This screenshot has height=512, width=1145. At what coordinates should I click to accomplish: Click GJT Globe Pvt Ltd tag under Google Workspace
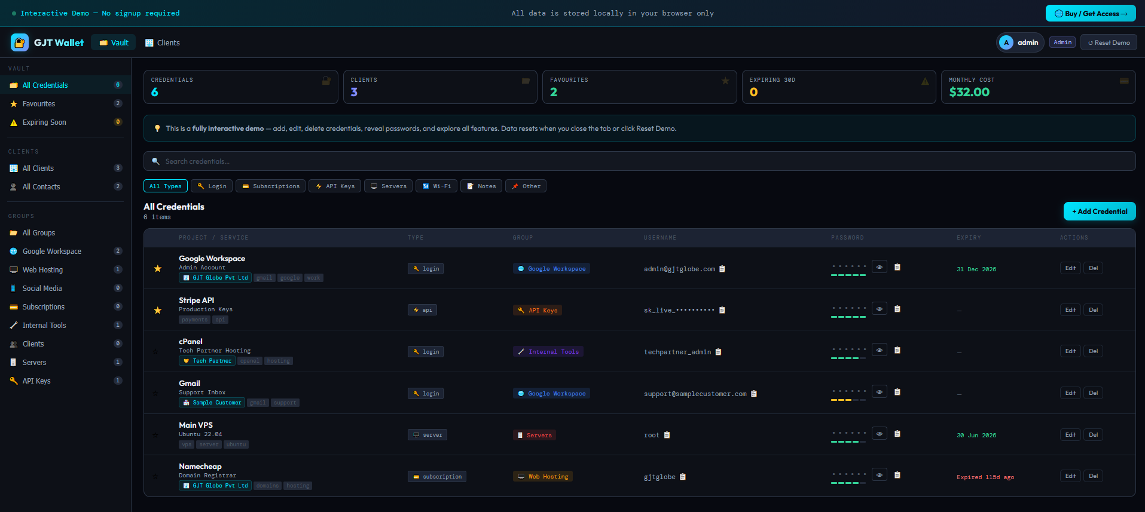(215, 278)
